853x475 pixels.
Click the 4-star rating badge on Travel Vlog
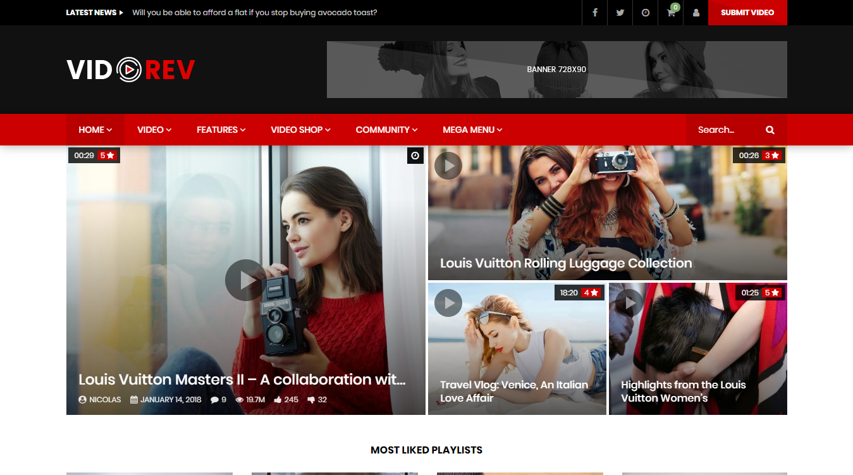pos(591,293)
